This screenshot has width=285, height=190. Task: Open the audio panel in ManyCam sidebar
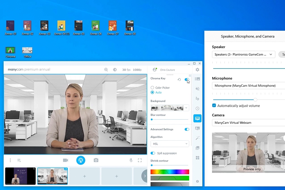tap(197, 89)
